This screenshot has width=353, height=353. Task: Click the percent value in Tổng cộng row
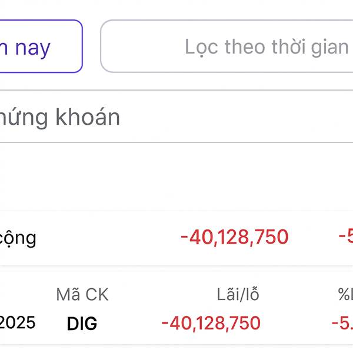click(x=345, y=237)
